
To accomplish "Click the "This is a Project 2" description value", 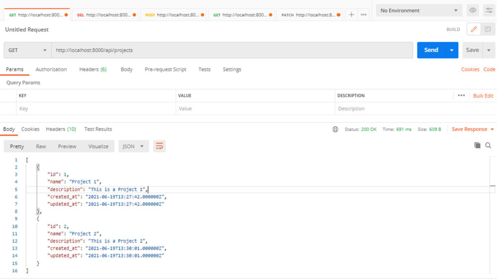I will pos(117,241).
